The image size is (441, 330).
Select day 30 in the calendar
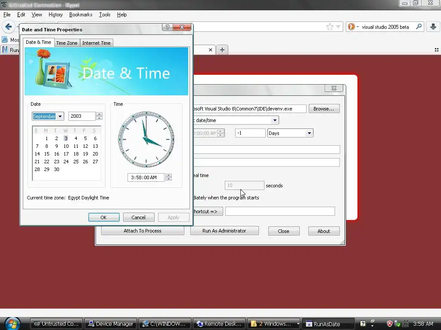pyautogui.click(x=56, y=169)
